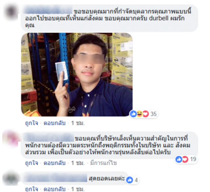The height and width of the screenshot is (192, 210).
Task: Reply to the สุดยอดเลยค่ะ comment
Action: pos(55,189)
